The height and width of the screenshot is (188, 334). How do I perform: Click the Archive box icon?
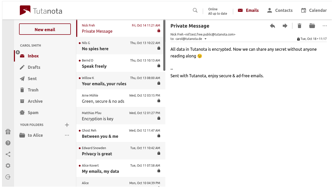(x=22, y=101)
